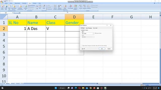Toggle the Filter funnel icon
The image size is (161, 90).
tap(44, 7)
